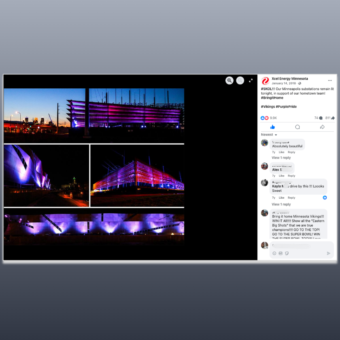Screen dimensions: 340x340
Task: Open the #Vikings hashtag
Action: [x=268, y=107]
